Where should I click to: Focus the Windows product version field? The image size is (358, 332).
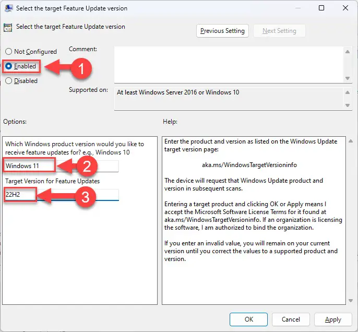coord(62,166)
